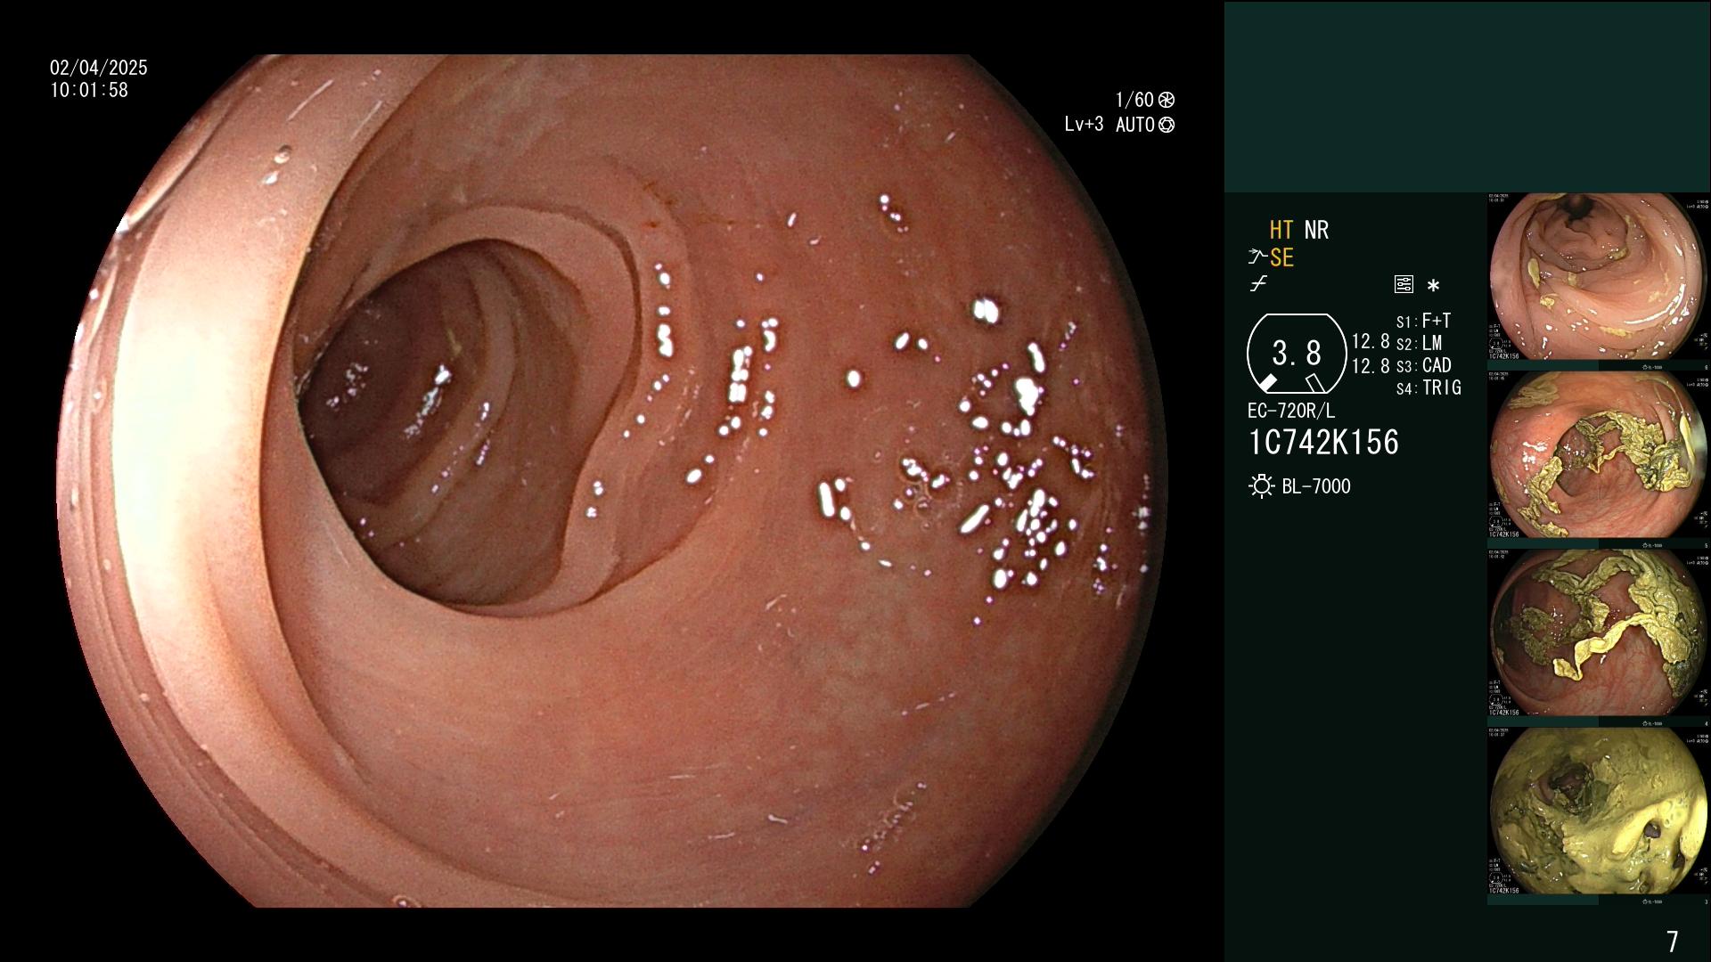Click the time 10:01:58
This screenshot has height=962, width=1711.
pos(89,90)
